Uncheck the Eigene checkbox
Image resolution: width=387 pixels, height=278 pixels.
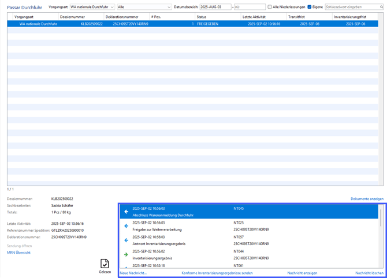pyautogui.click(x=310, y=7)
